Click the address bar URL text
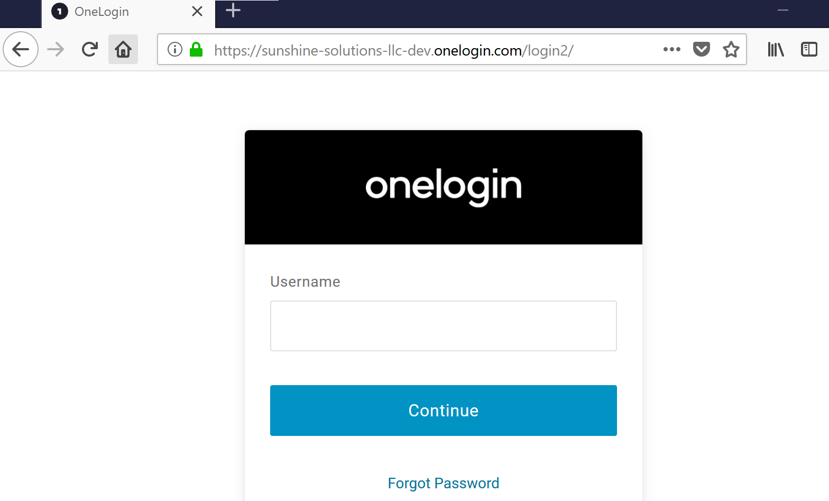This screenshot has height=501, width=829. [x=393, y=50]
